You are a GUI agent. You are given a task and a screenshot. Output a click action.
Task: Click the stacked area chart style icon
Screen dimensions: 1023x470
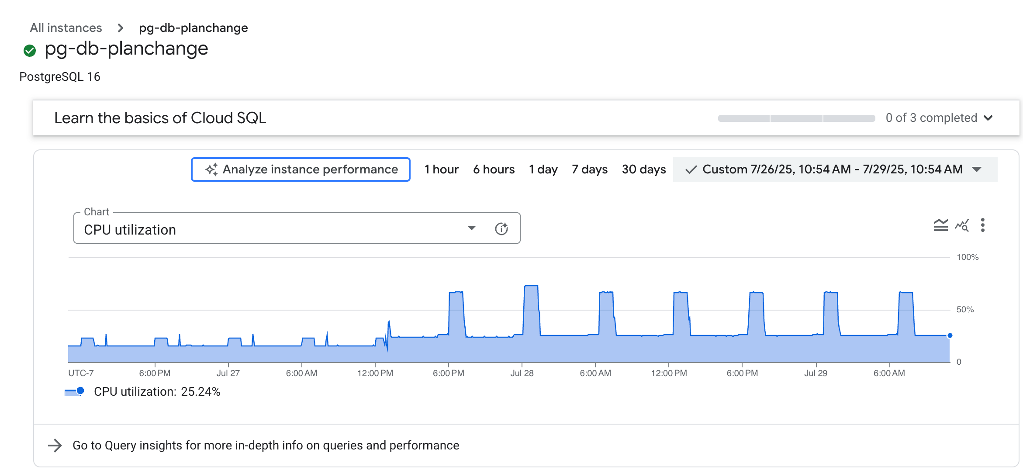(x=940, y=225)
